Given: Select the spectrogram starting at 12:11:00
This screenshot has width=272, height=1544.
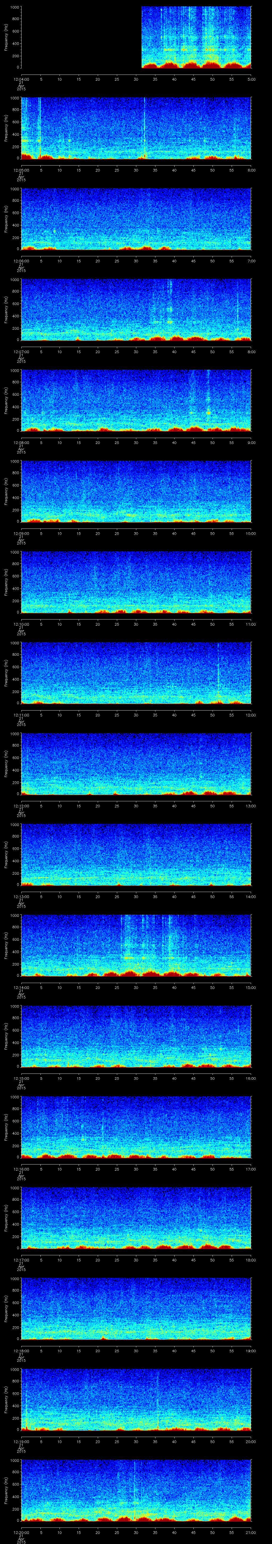Looking at the screenshot, I should (x=136, y=672).
